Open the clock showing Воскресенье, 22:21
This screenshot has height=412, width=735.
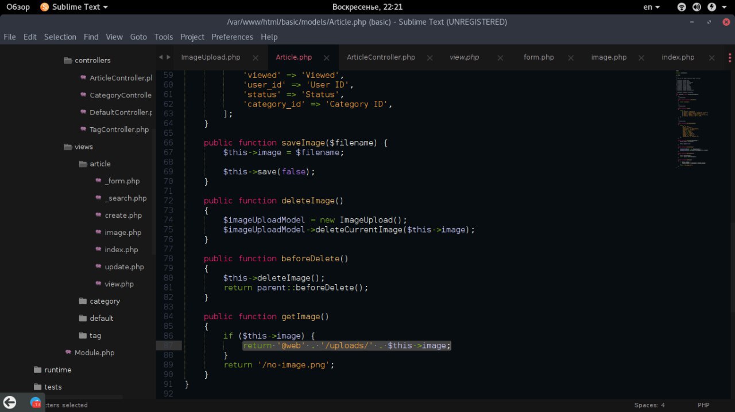click(367, 7)
